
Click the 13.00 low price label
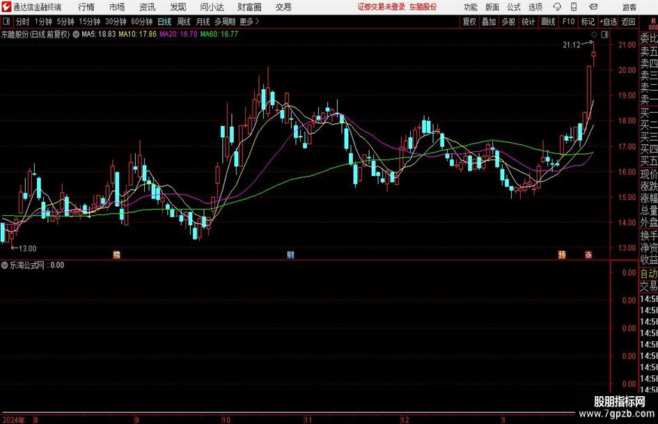pyautogui.click(x=28, y=249)
